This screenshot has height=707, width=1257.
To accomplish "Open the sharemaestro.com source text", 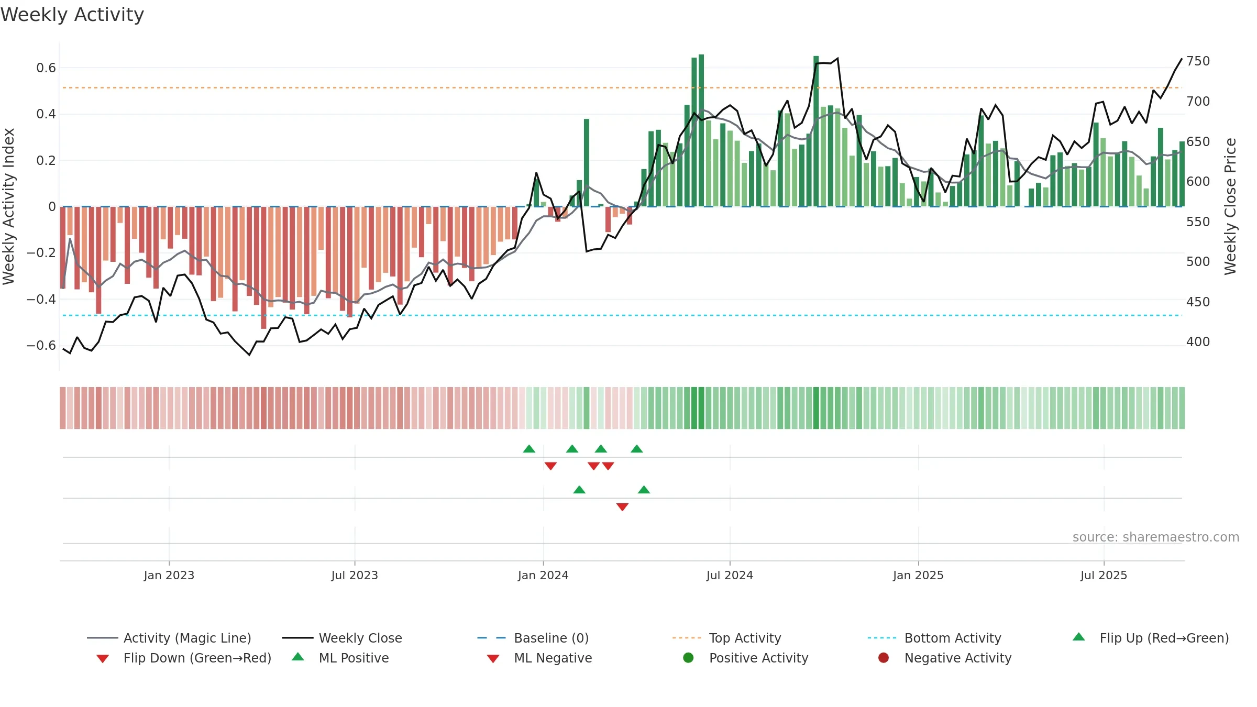I will point(1156,537).
